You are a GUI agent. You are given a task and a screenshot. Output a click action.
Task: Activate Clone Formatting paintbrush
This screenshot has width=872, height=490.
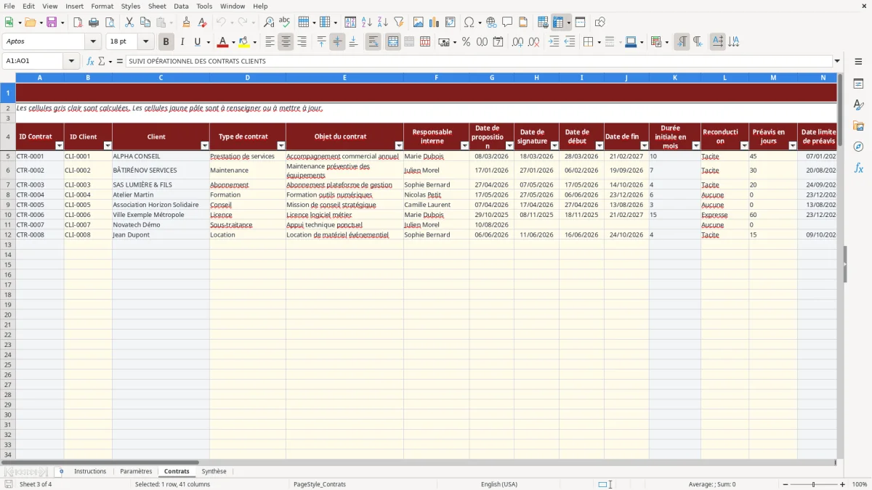pyautogui.click(x=186, y=23)
